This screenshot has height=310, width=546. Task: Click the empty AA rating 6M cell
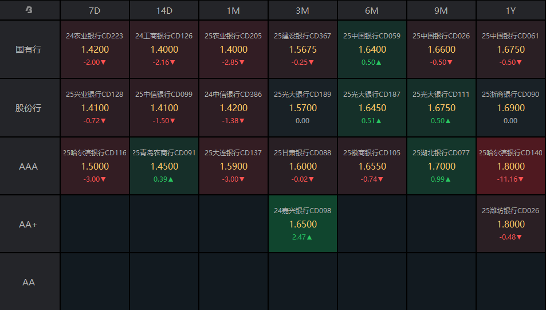372,282
